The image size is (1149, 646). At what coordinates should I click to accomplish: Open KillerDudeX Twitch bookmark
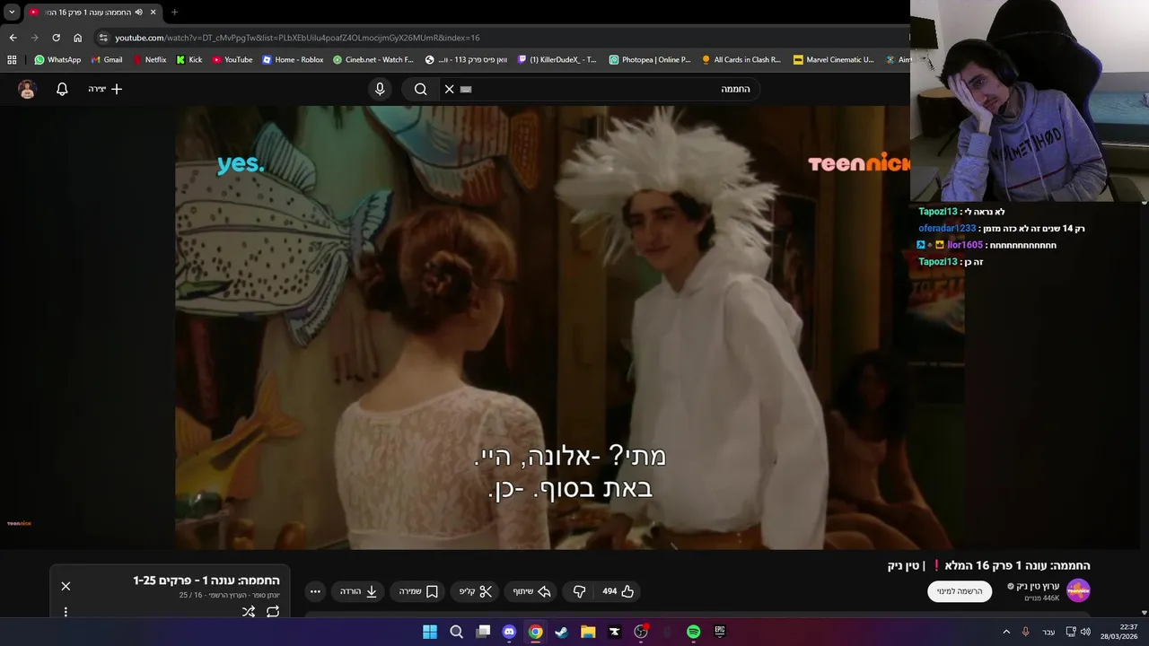(x=557, y=60)
